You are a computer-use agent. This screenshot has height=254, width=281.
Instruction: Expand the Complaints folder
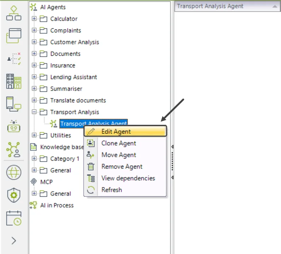coord(34,30)
